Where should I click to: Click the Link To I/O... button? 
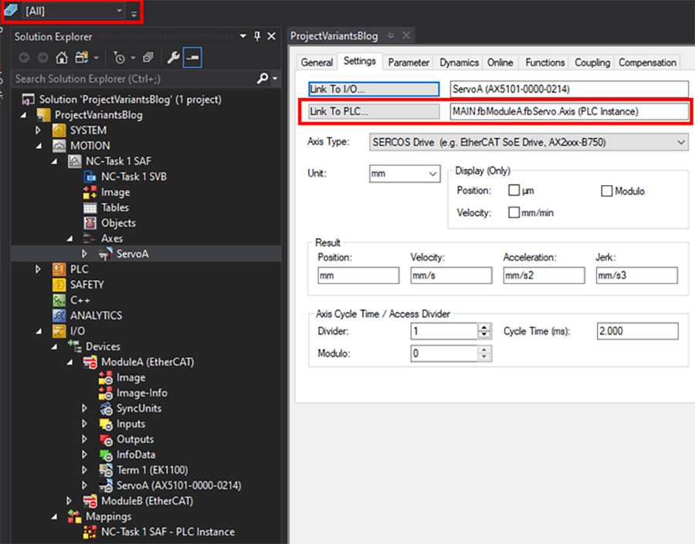(x=374, y=89)
